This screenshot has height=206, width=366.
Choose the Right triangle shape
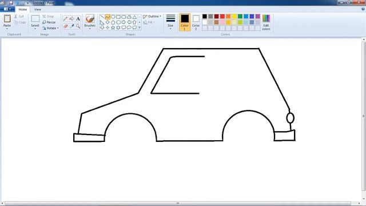102,22
